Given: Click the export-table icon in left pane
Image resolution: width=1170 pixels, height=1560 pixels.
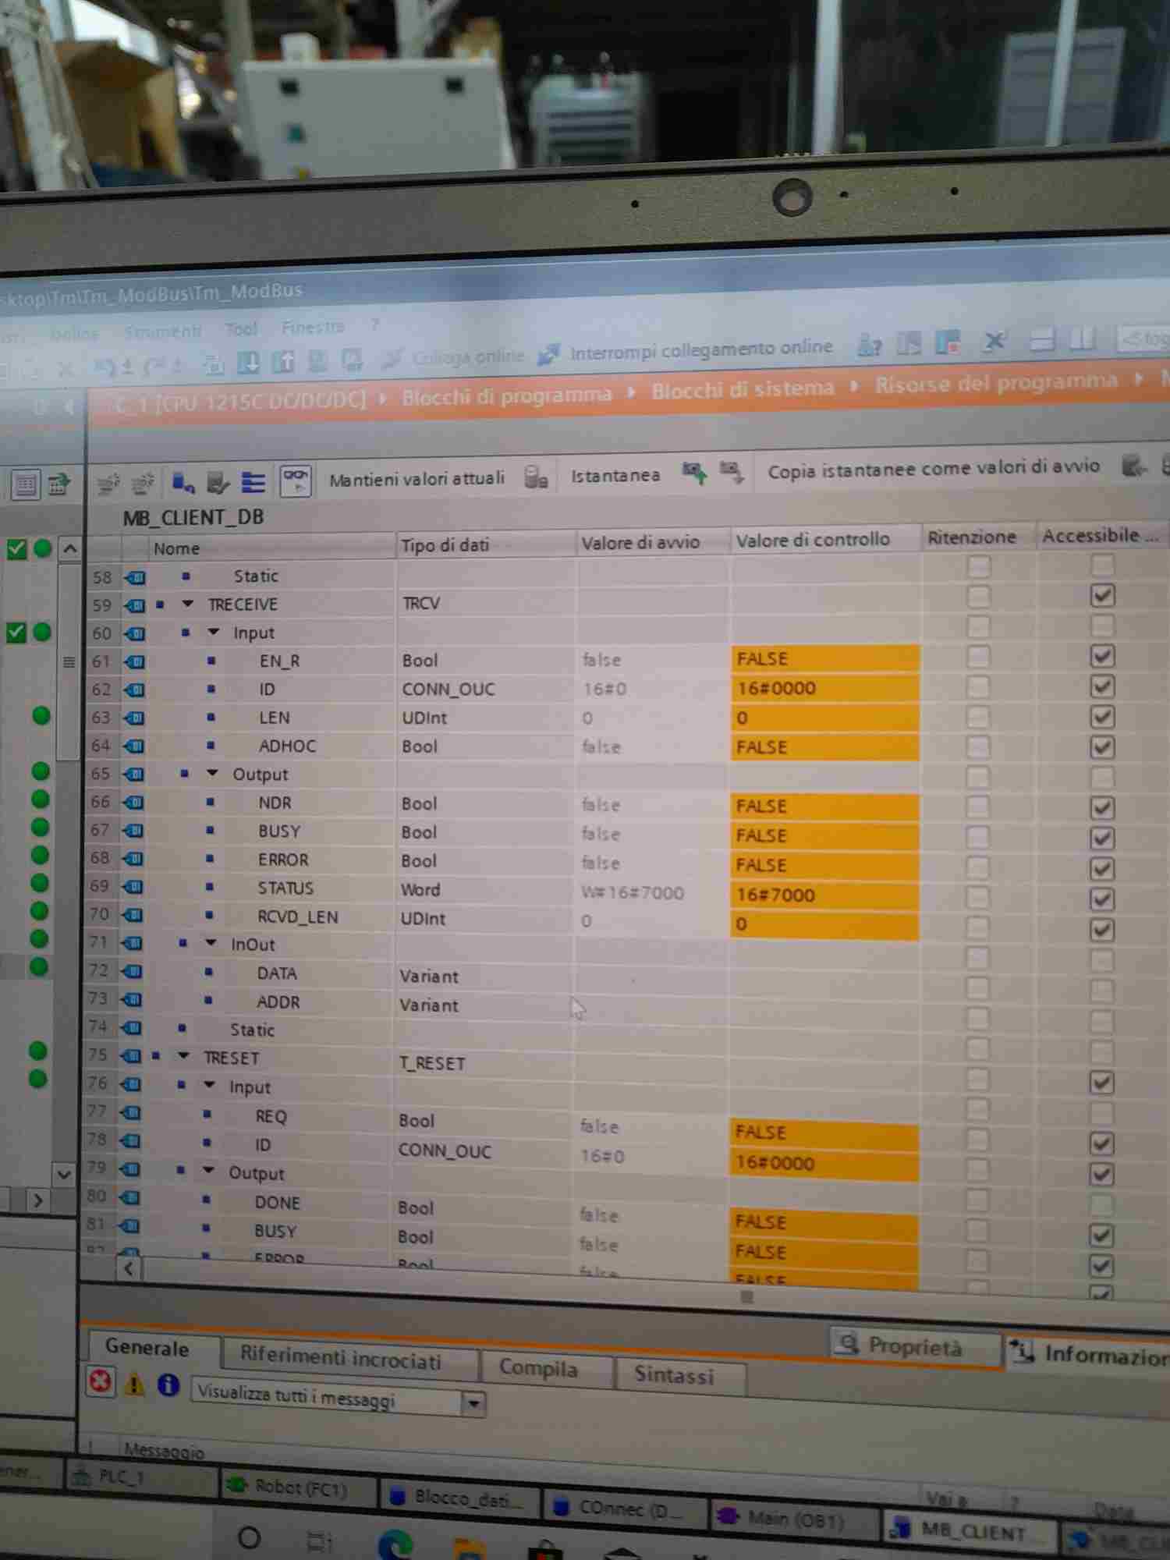Looking at the screenshot, I should pyautogui.click(x=59, y=484).
